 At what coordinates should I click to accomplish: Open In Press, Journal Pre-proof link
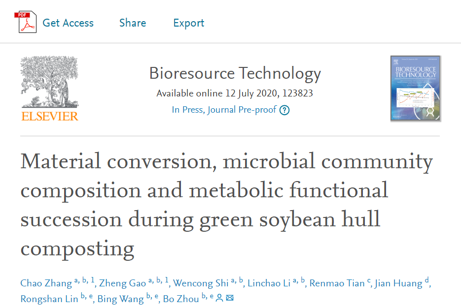[224, 110]
